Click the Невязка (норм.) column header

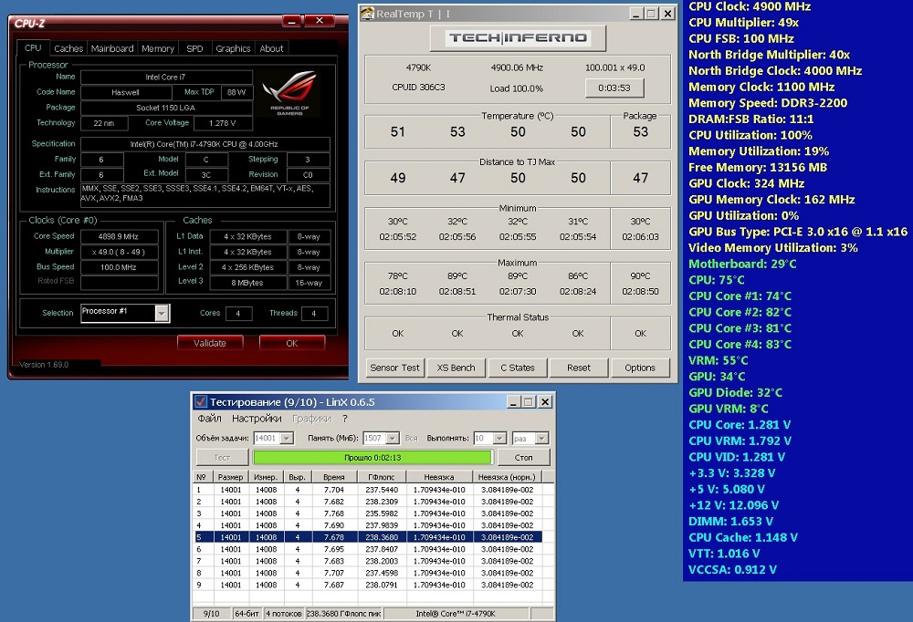point(507,477)
